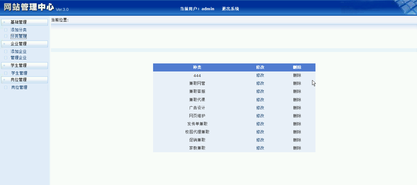Click the 删除 column header
The height and width of the screenshot is (185, 417).
click(297, 67)
